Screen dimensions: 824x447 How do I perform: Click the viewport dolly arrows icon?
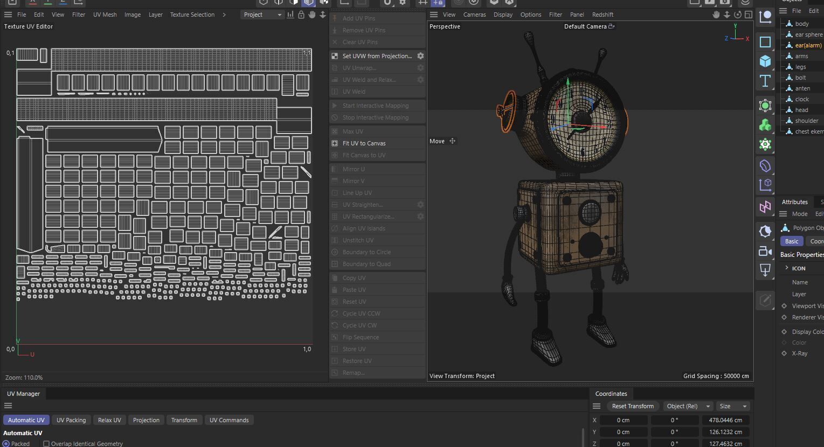pos(727,15)
